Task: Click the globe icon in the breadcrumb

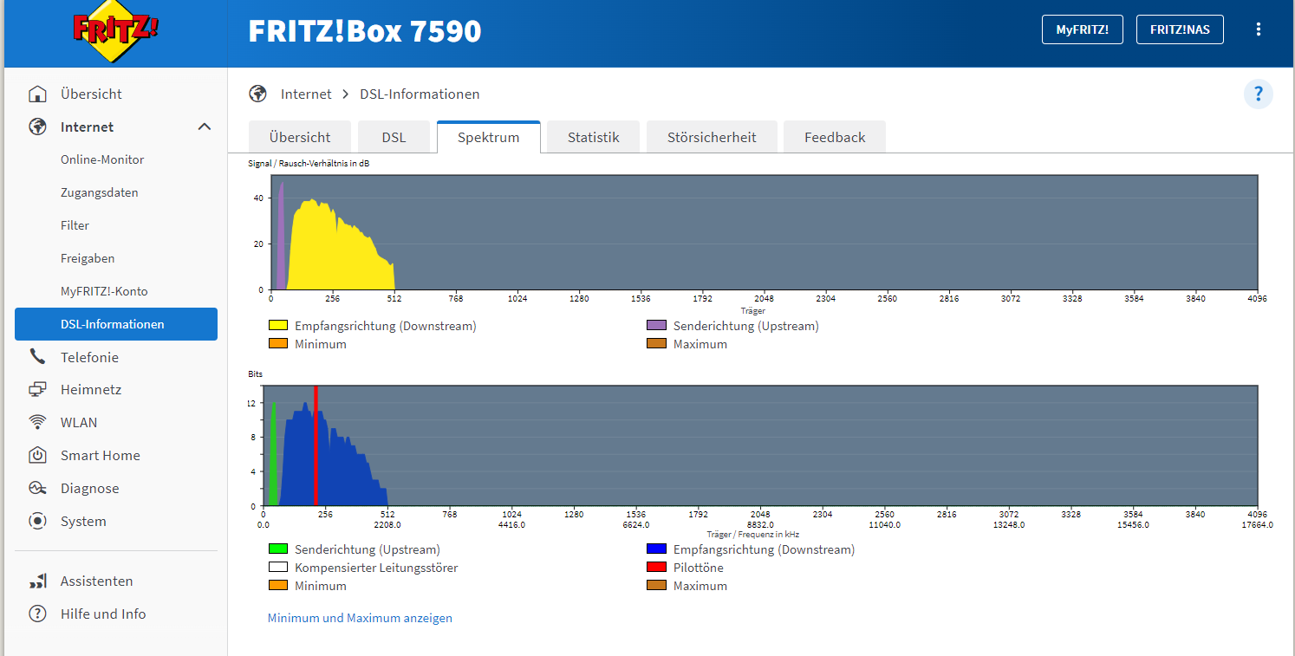Action: (257, 94)
